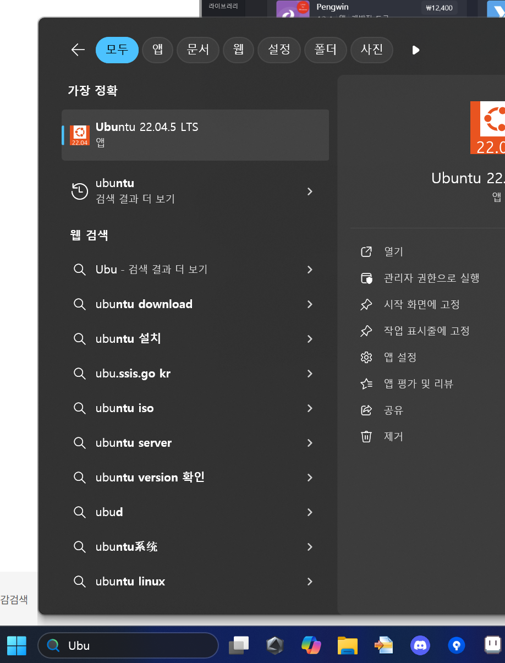Click the pin icon beside 작업 표시줄에 고정
This screenshot has width=505, height=663.
(366, 331)
